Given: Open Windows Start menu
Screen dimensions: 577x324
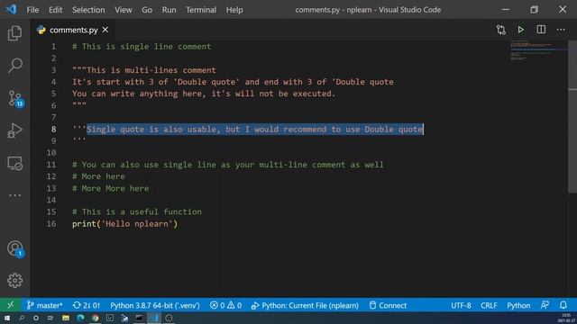Looking at the screenshot, I should 6,318.
